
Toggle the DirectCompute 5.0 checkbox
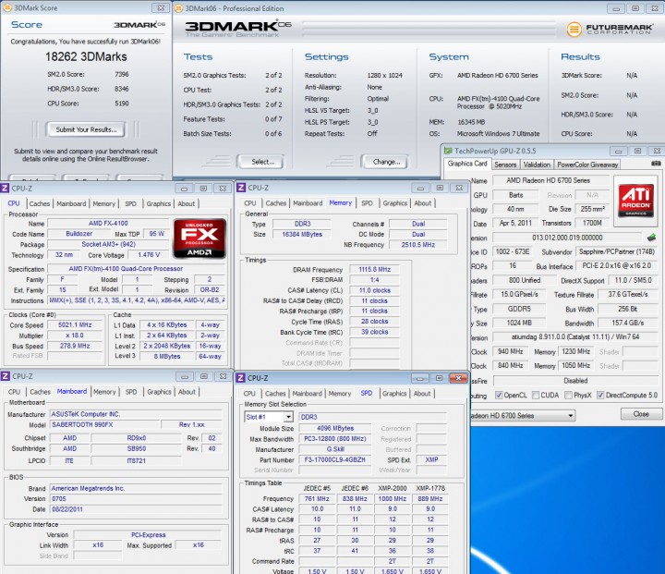coord(600,395)
